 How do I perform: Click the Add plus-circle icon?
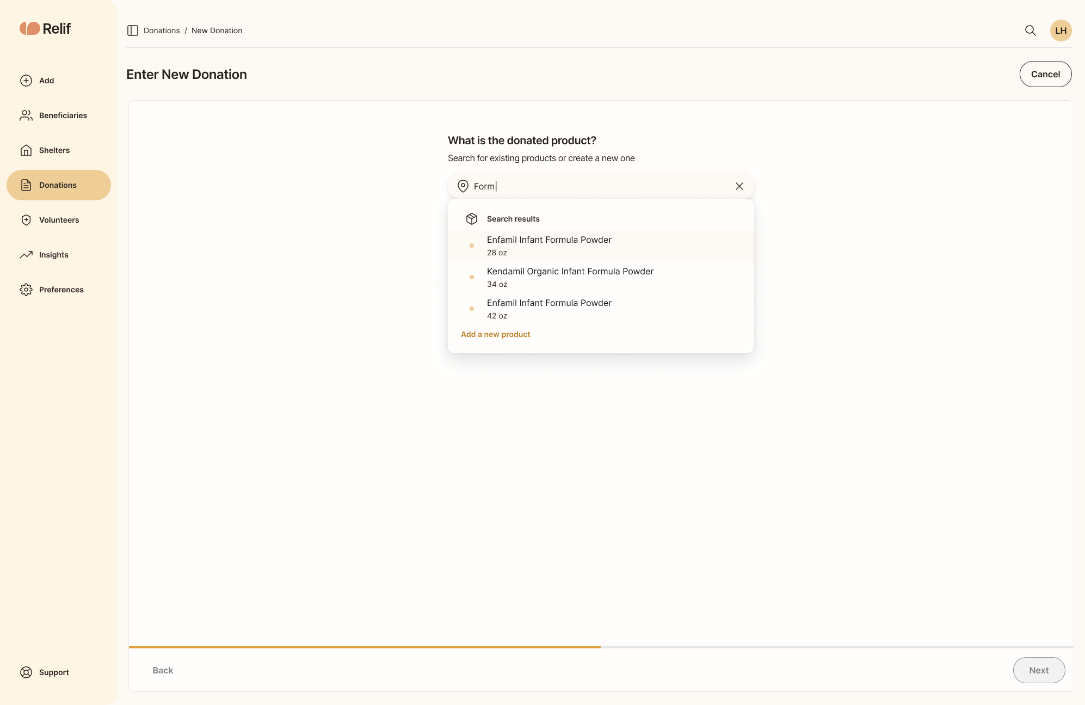(26, 81)
